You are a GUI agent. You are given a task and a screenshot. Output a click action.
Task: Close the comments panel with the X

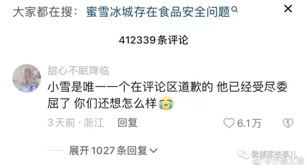tap(288, 9)
